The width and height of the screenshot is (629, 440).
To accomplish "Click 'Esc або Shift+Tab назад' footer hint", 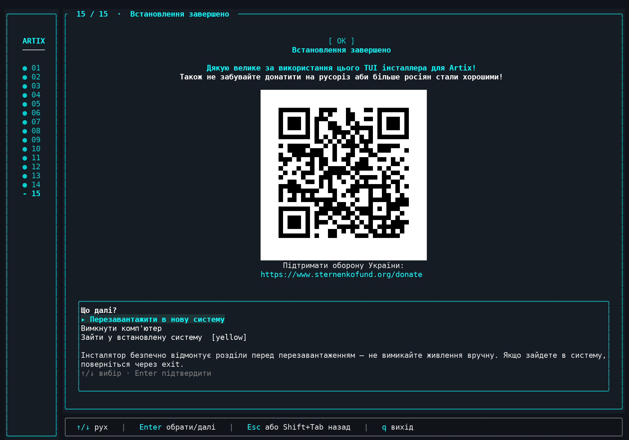I will click(299, 427).
